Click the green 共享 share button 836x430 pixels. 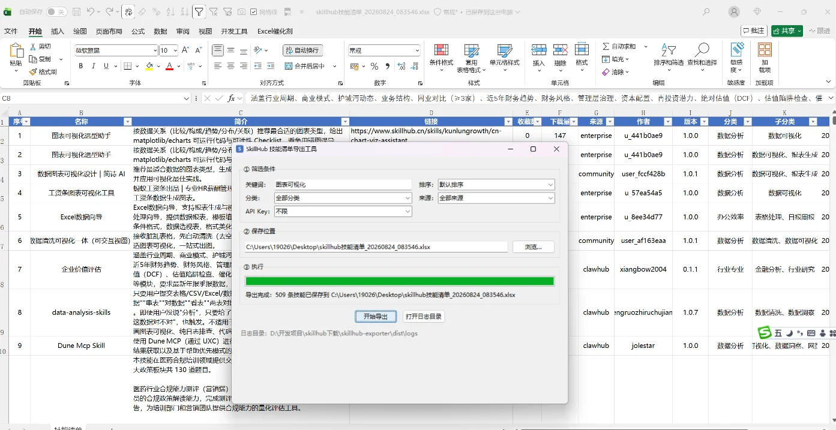coord(787,31)
